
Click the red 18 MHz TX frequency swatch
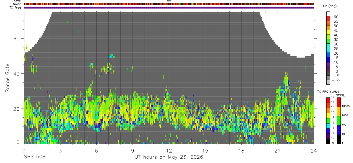(328, 100)
